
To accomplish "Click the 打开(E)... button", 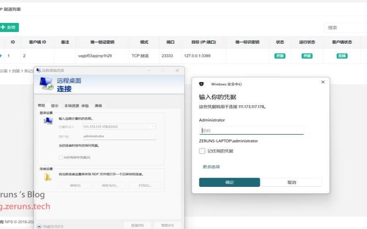I will [x=145, y=185].
